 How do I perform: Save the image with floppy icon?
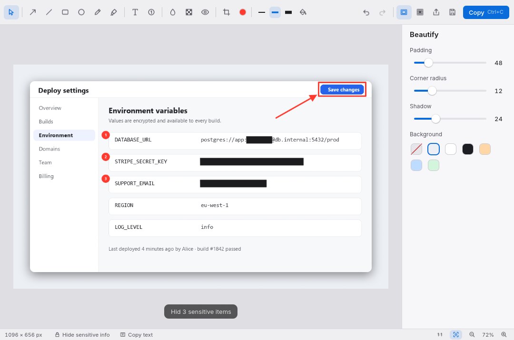coord(453,12)
